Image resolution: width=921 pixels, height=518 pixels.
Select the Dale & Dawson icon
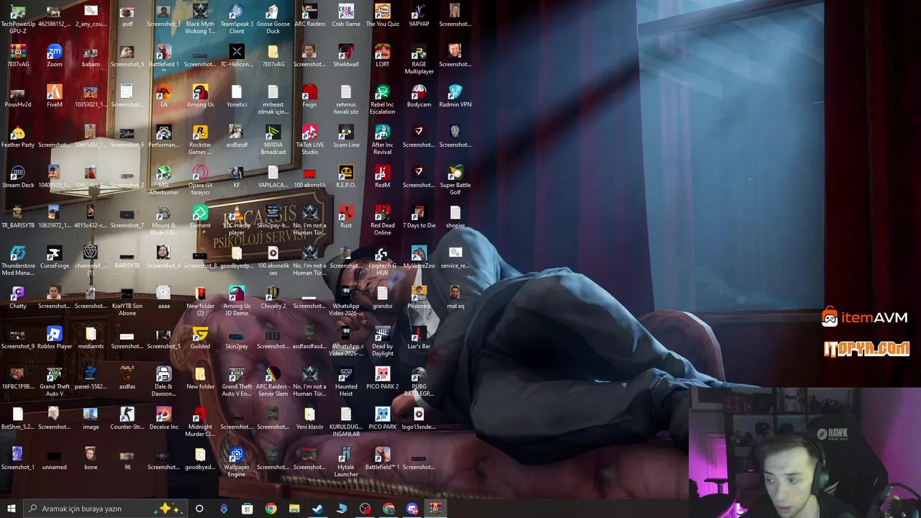pyautogui.click(x=164, y=381)
